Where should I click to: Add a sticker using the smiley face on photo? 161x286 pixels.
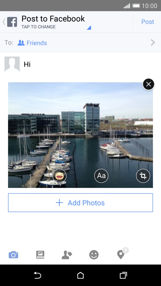(59, 176)
